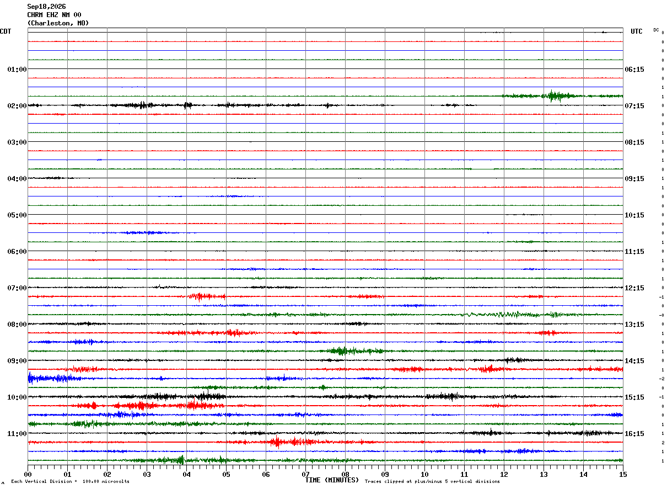Click the 06:15 UTC time label
The width and height of the screenshot is (667, 489).
pos(634,69)
